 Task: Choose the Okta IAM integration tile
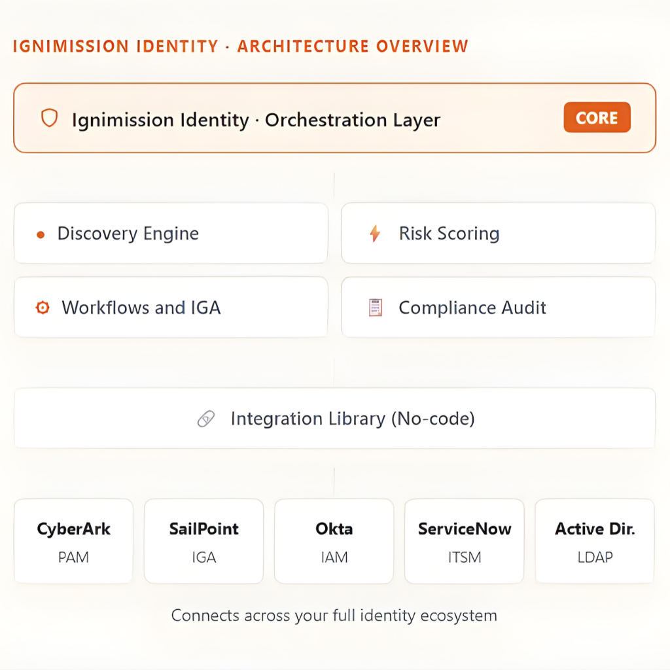(334, 541)
